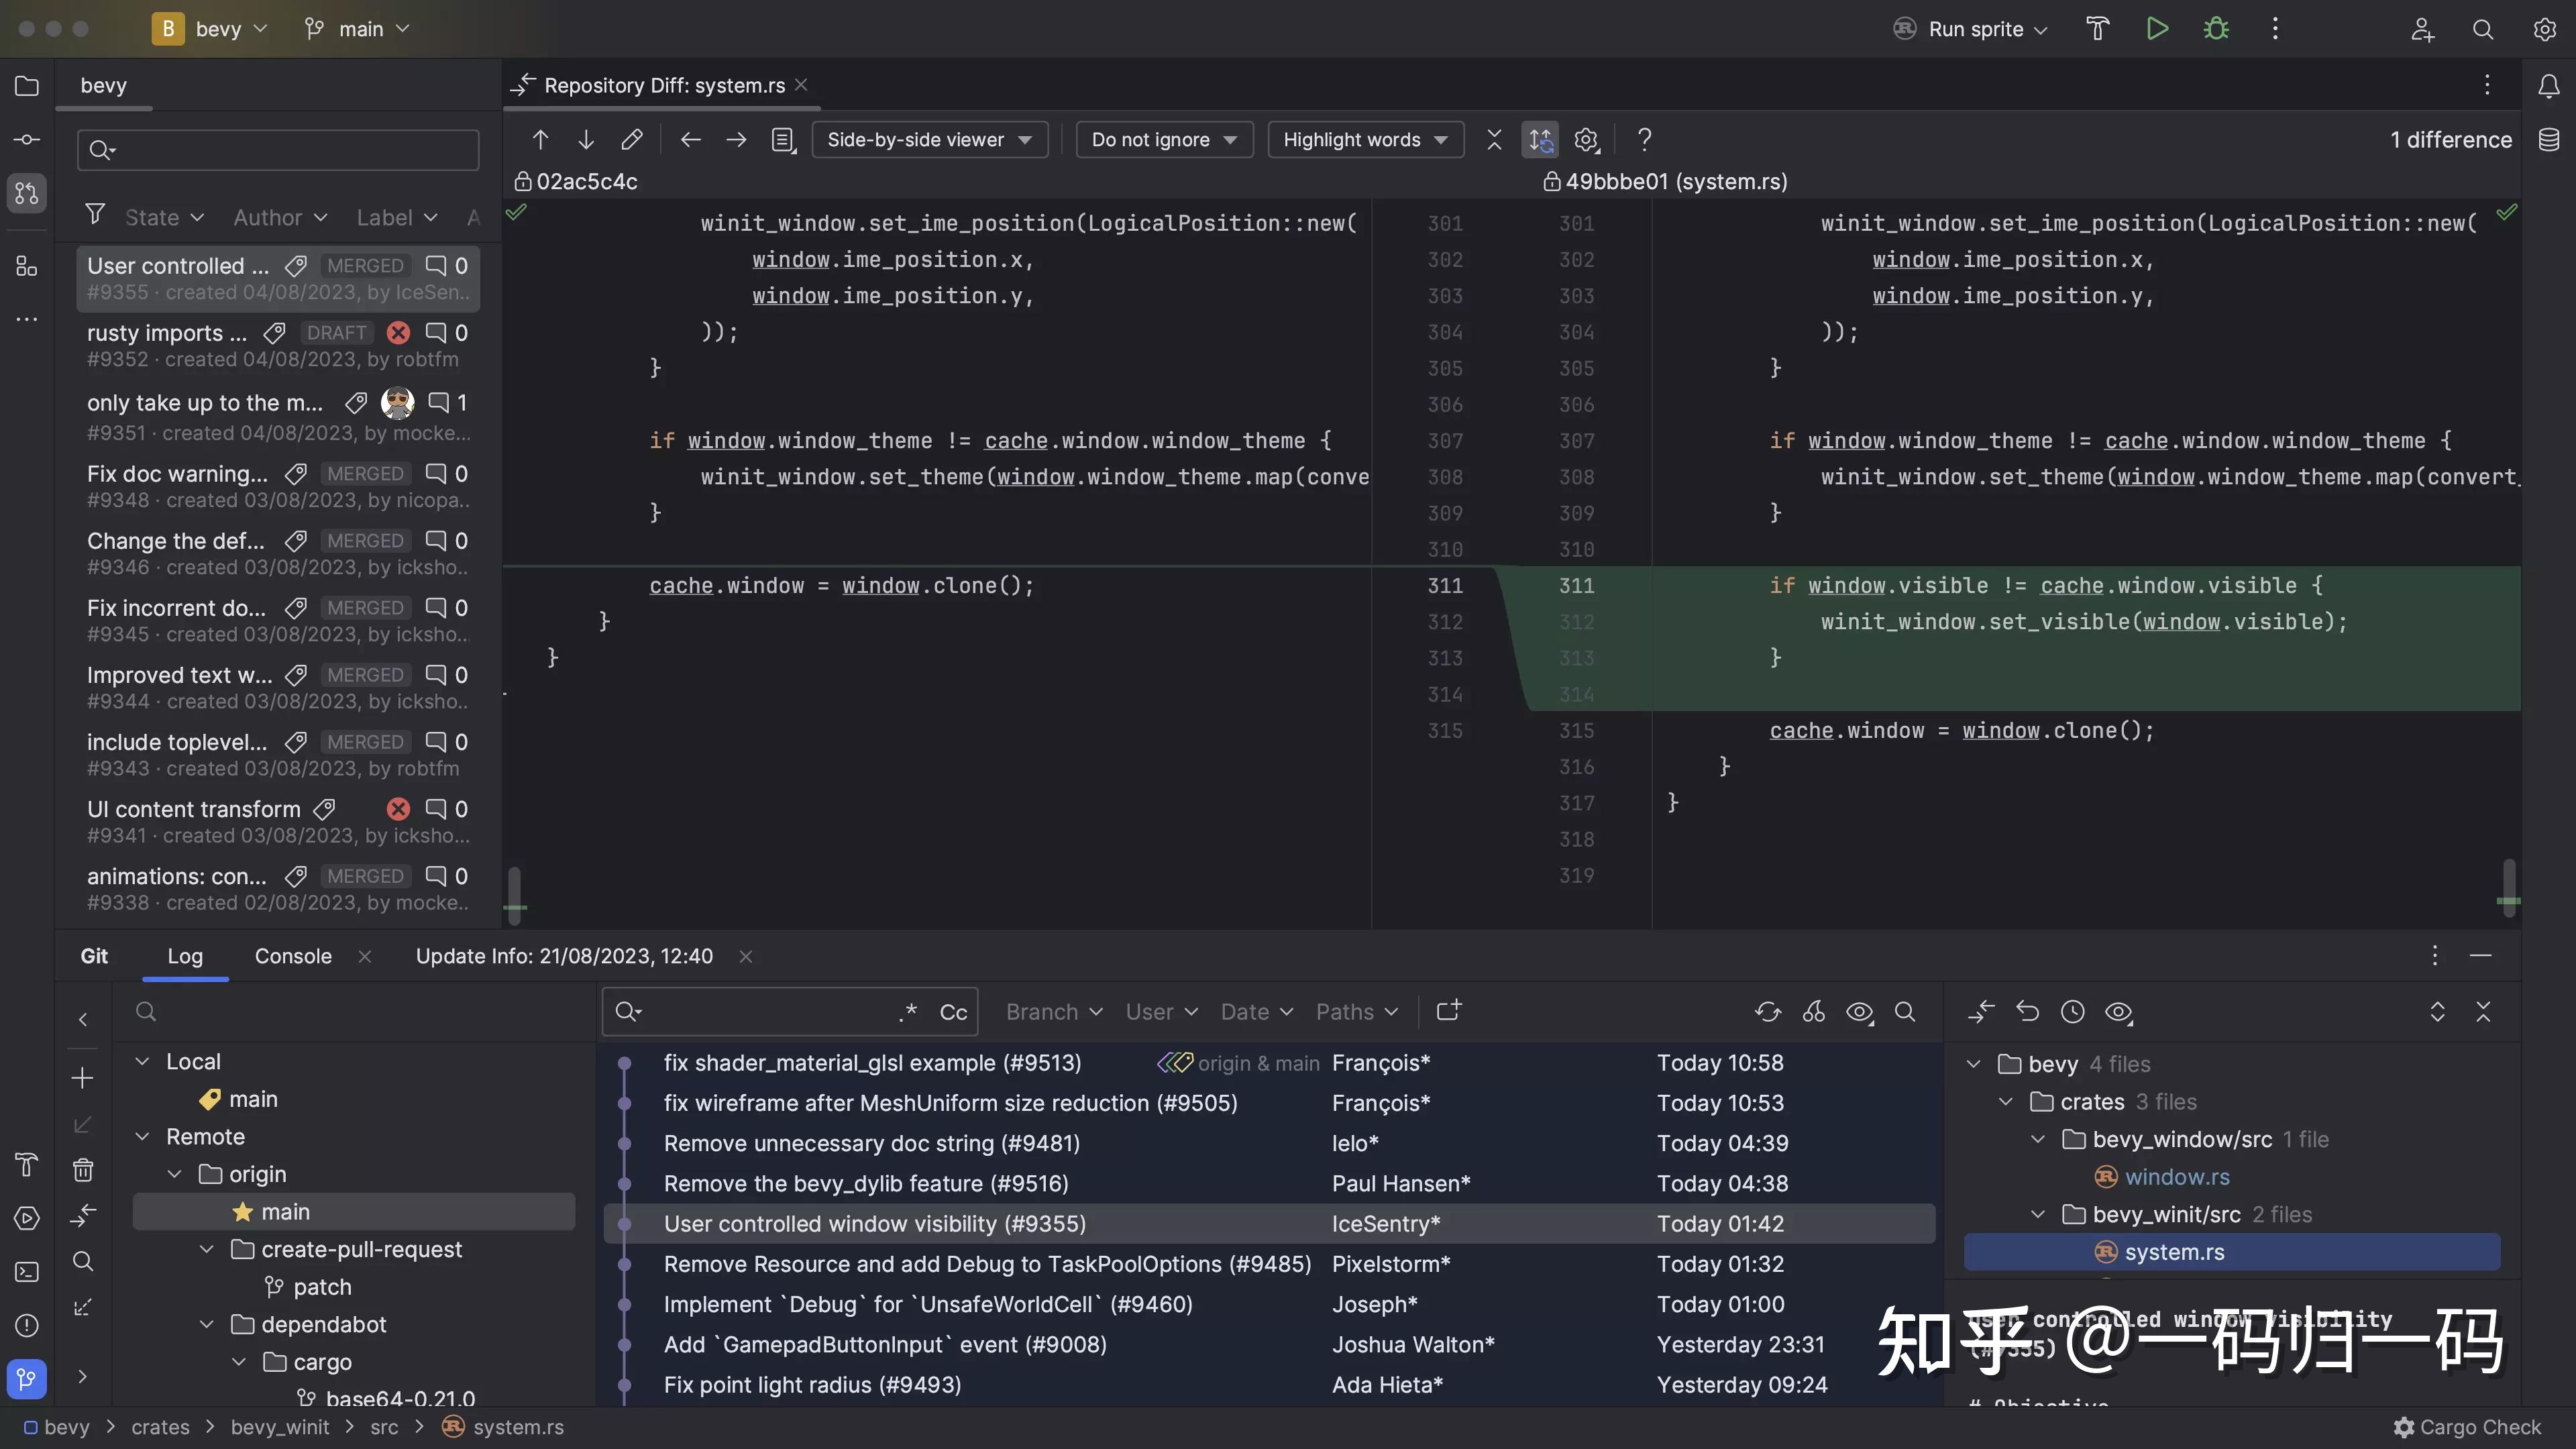Open the Problems view via the exclamation icon
The width and height of the screenshot is (2576, 1449).
coord(26,1325)
